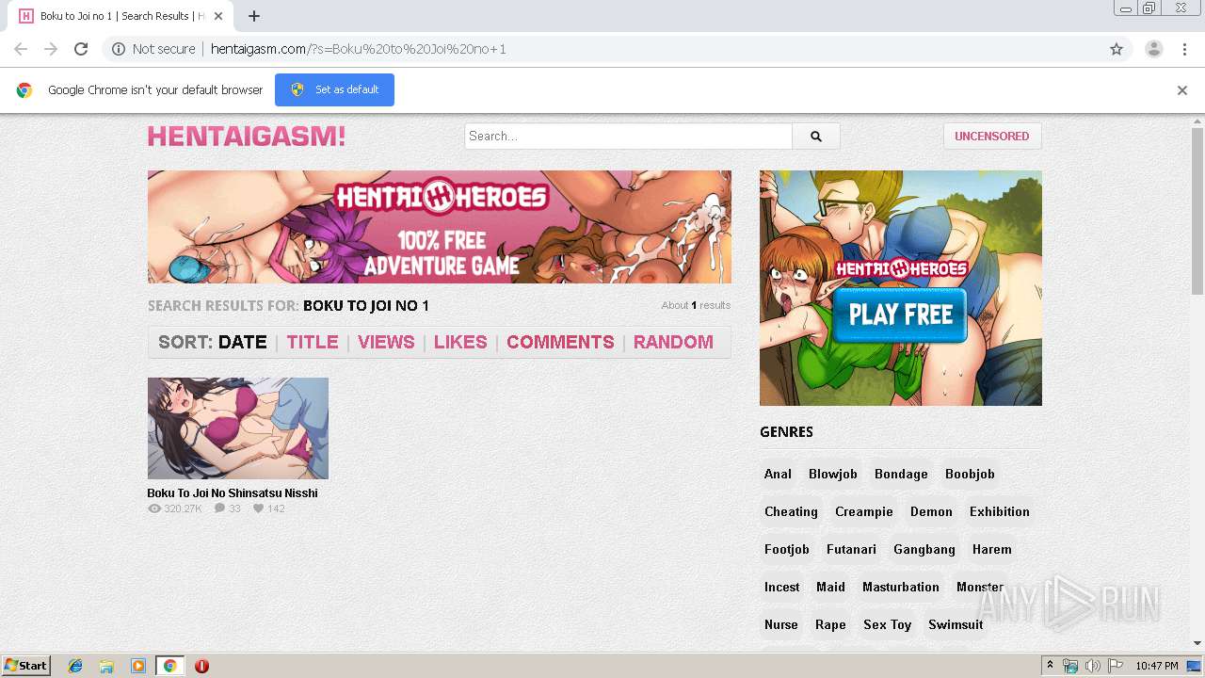Screen dimensions: 1205x678
Task: Open Chrome's three-dot menu
Action: pos(1184,49)
